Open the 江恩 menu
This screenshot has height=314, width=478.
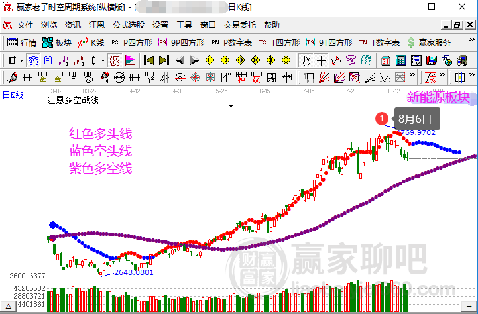pos(97,25)
